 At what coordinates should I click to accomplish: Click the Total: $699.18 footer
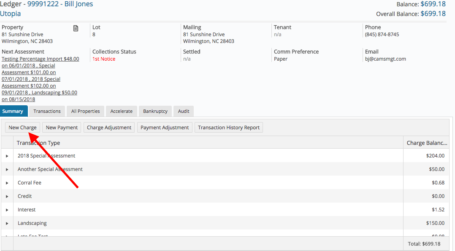coord(424,244)
